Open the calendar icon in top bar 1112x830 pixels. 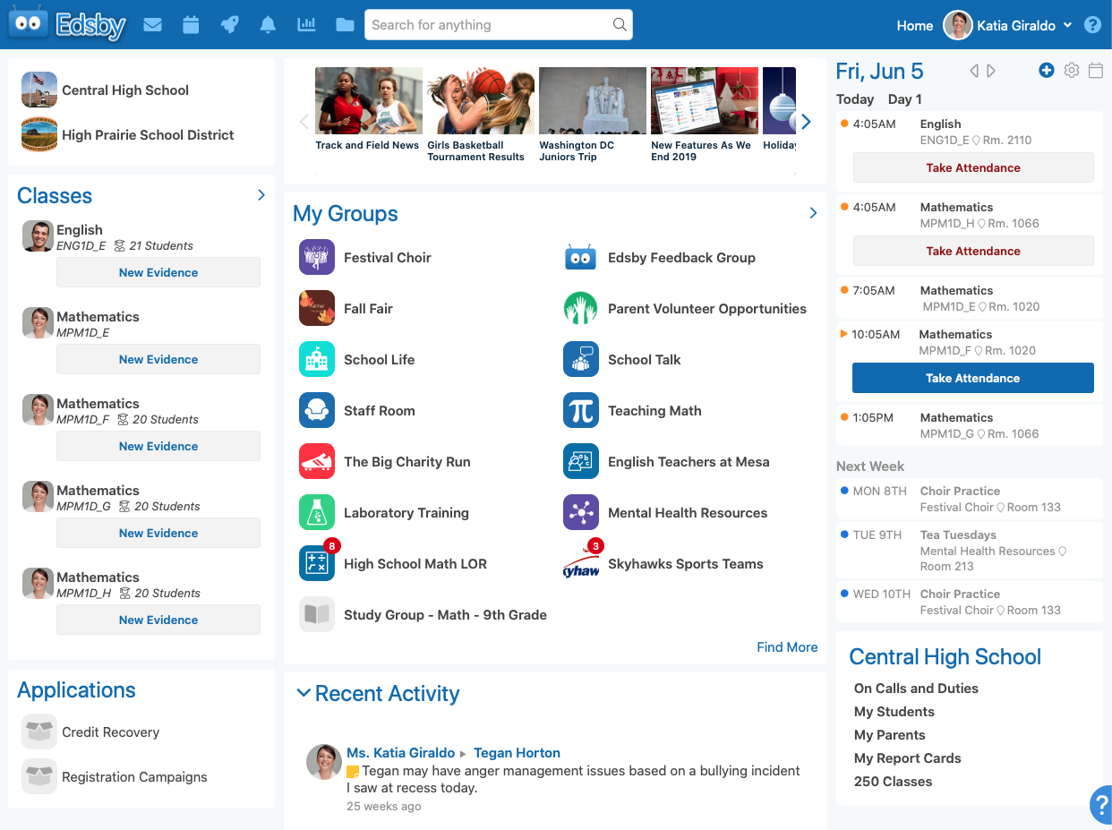(x=191, y=25)
